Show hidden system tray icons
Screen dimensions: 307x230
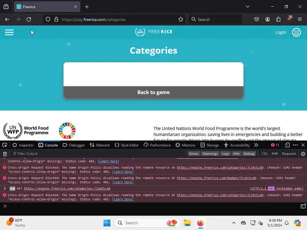point(234,223)
